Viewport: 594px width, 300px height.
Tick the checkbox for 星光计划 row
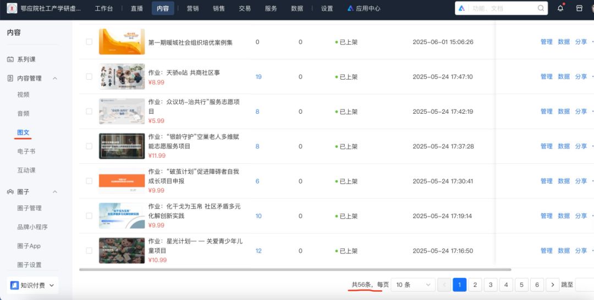[x=89, y=251]
